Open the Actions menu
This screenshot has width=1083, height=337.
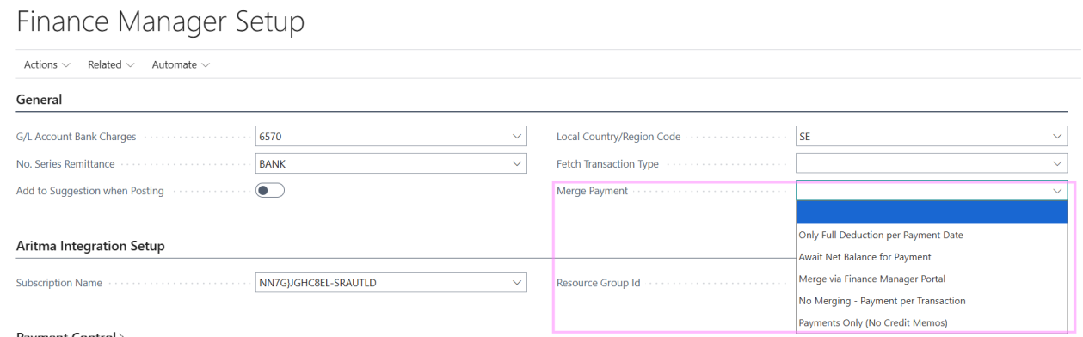click(x=47, y=64)
